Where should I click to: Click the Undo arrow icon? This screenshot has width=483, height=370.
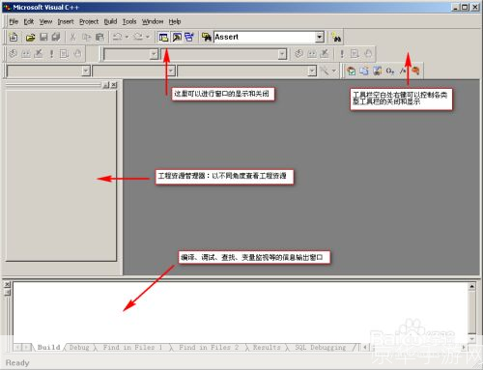coord(118,37)
